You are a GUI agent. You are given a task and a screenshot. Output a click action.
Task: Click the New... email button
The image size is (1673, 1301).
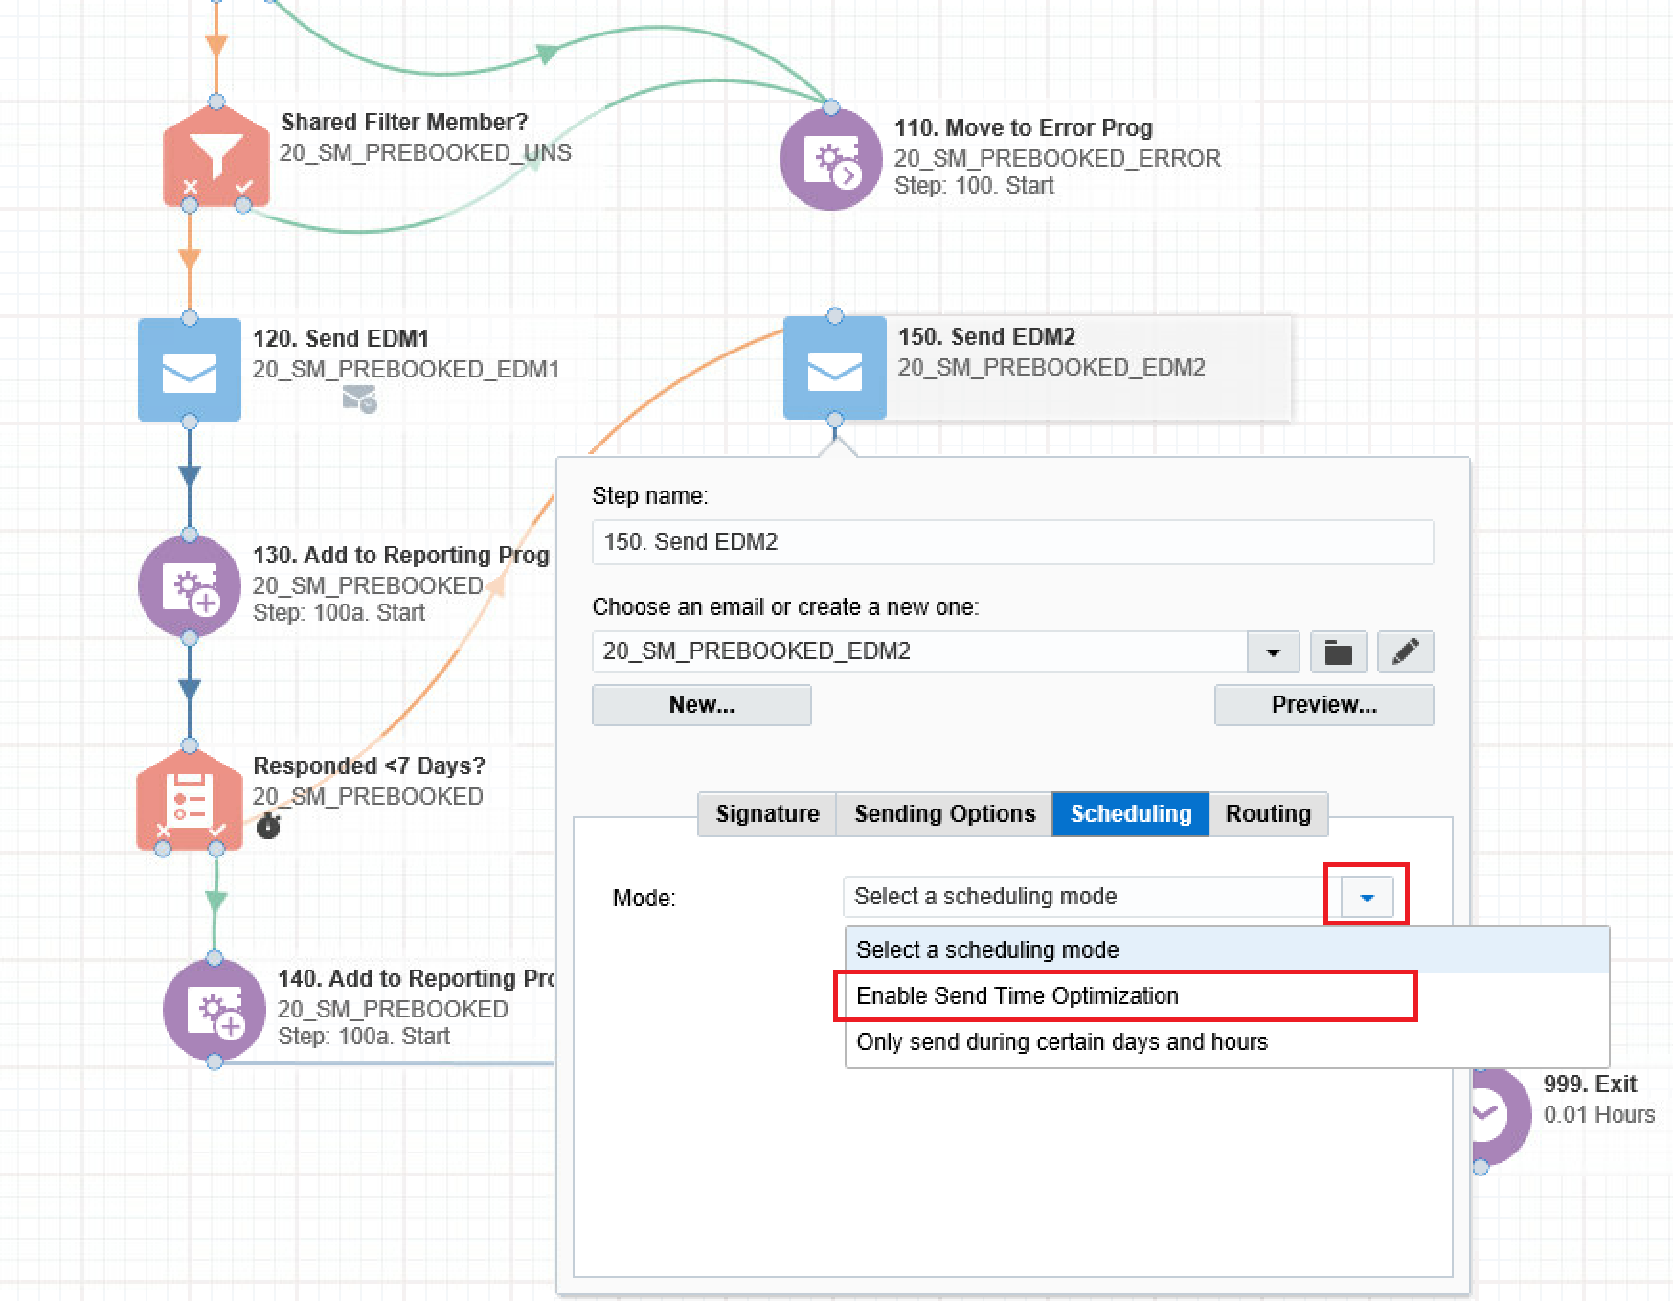(x=702, y=705)
